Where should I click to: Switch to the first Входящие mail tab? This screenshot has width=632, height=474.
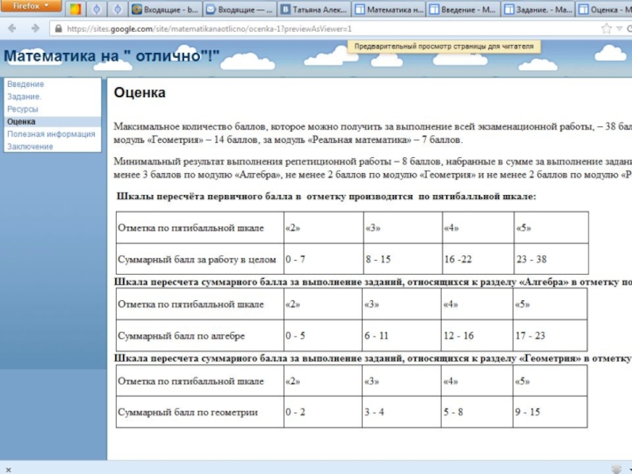(x=164, y=10)
